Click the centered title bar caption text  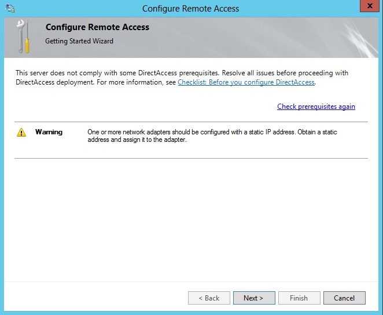click(x=190, y=8)
